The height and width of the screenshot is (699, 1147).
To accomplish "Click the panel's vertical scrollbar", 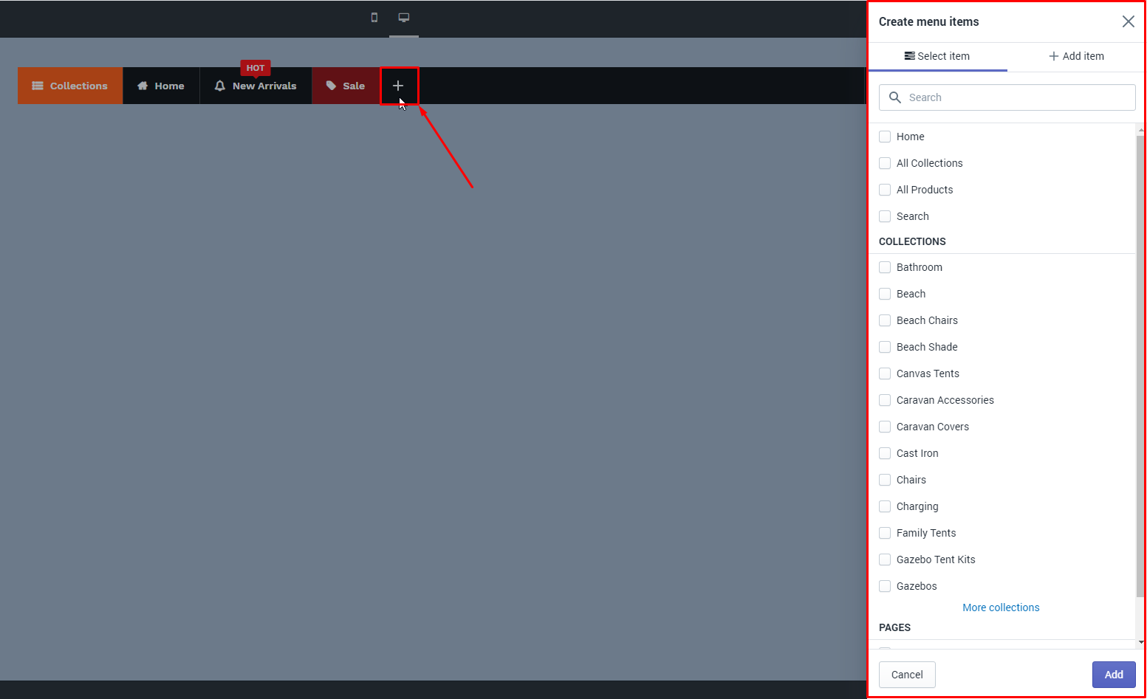I will tap(1140, 365).
